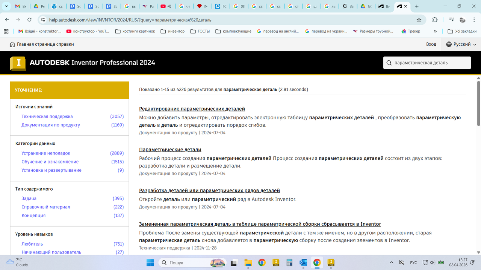Filter skill level Любитель
The width and height of the screenshot is (481, 270).
[x=32, y=244]
